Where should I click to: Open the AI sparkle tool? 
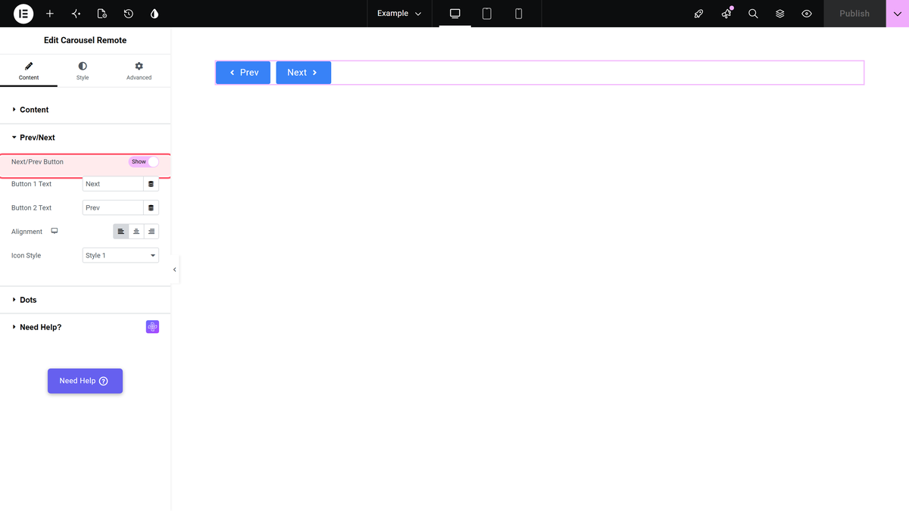(76, 14)
